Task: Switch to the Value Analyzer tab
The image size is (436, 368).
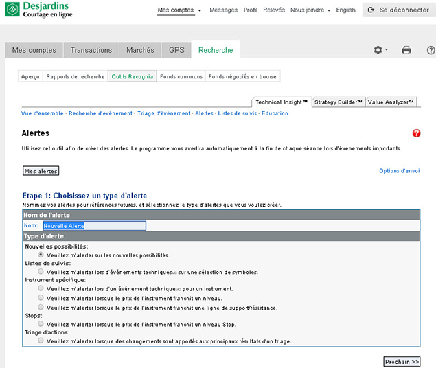Action: (x=391, y=102)
